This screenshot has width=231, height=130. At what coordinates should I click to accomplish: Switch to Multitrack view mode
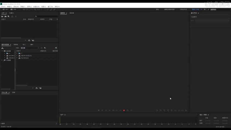click(x=13, y=9)
